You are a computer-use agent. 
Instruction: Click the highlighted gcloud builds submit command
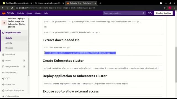[x=80, y=53]
